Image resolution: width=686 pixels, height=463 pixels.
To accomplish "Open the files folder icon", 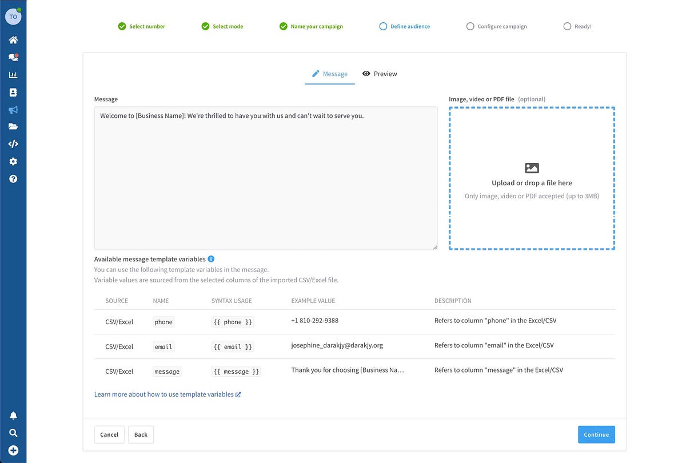I will click(x=13, y=127).
